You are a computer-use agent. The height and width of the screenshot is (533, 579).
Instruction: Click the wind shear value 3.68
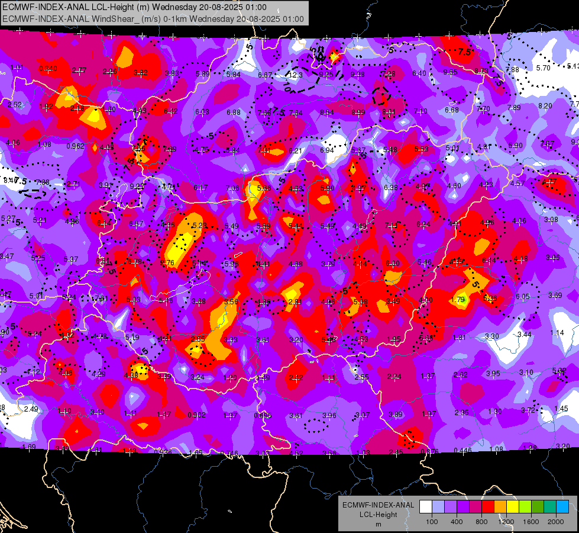coord(198,301)
